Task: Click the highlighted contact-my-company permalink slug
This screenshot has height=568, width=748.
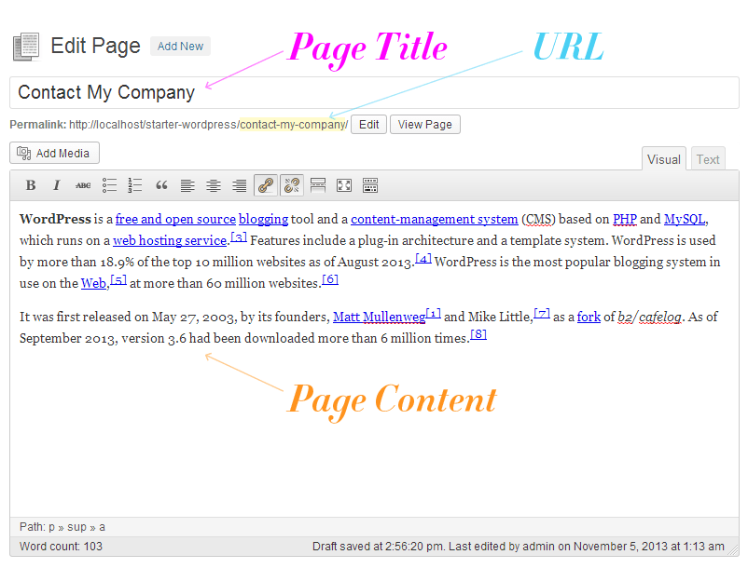Action: (x=293, y=125)
